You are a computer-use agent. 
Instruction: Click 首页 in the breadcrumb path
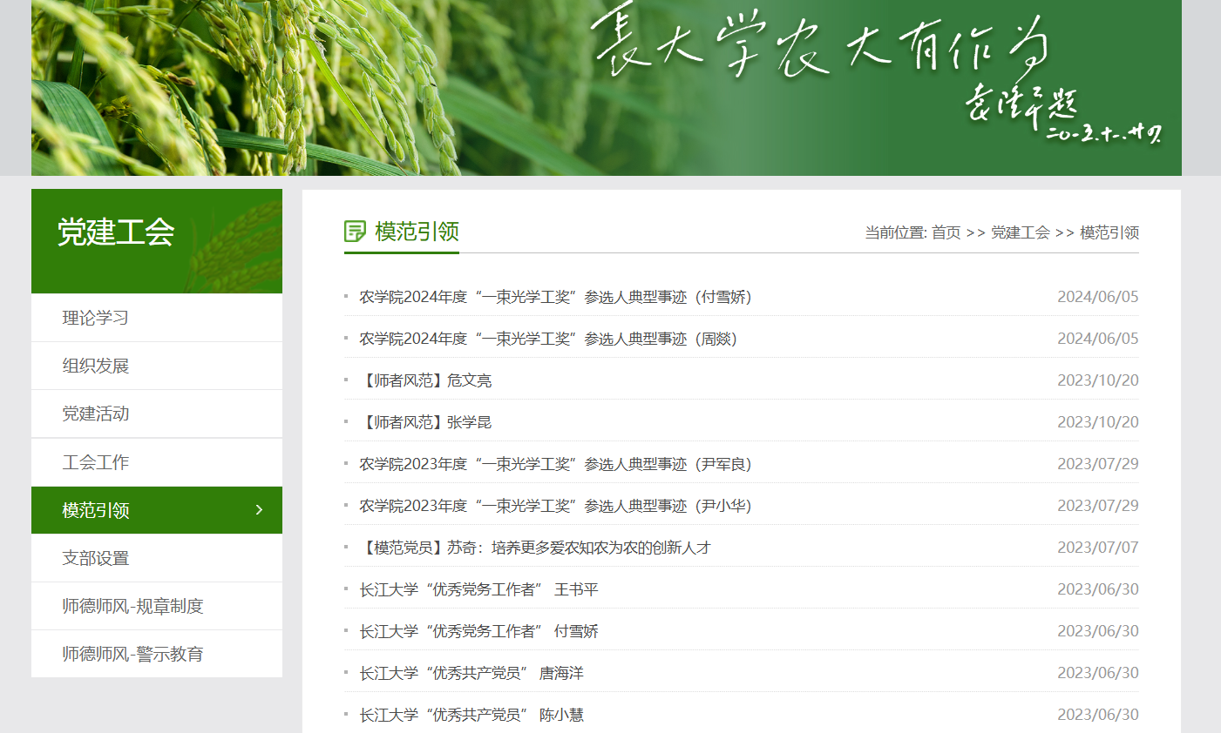click(946, 232)
